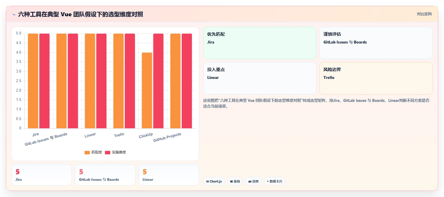This screenshot has width=444, height=197.
Task: Click the 5.0 y-axis tick label
Action: (x=19, y=33)
